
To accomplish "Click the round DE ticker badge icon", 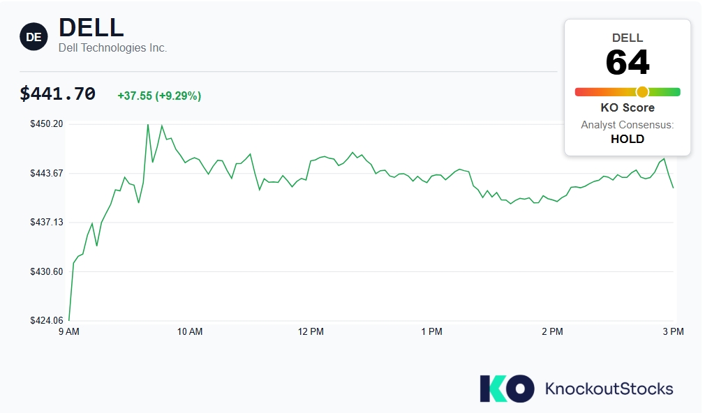I will pyautogui.click(x=34, y=37).
